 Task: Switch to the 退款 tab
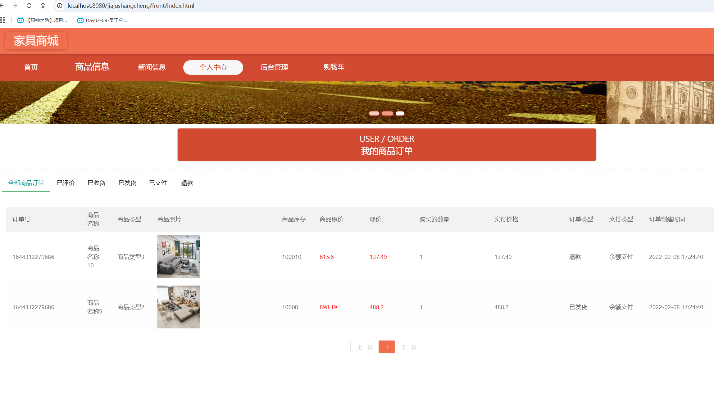click(x=187, y=183)
